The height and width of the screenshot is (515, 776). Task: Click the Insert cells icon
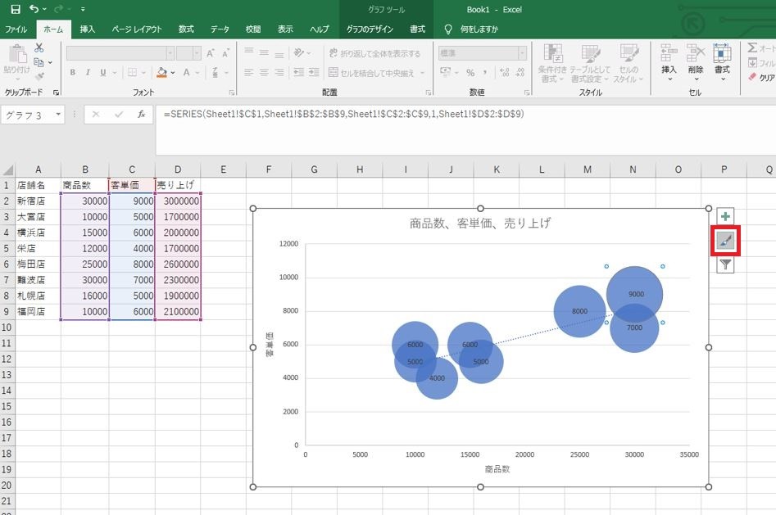pyautogui.click(x=669, y=62)
